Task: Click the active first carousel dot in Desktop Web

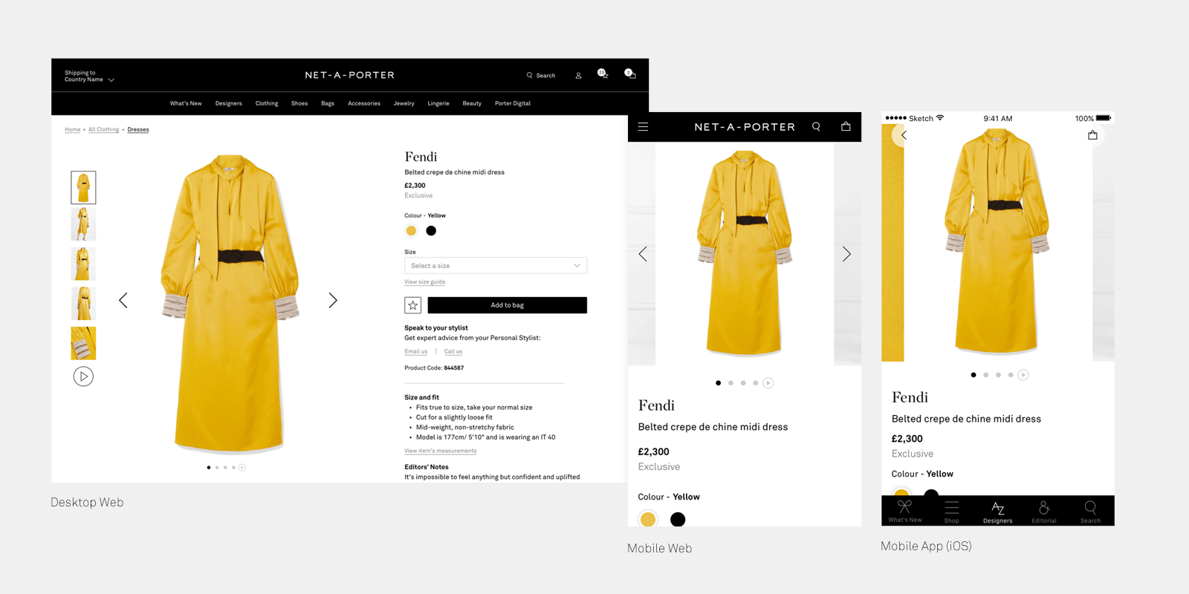Action: 209,468
